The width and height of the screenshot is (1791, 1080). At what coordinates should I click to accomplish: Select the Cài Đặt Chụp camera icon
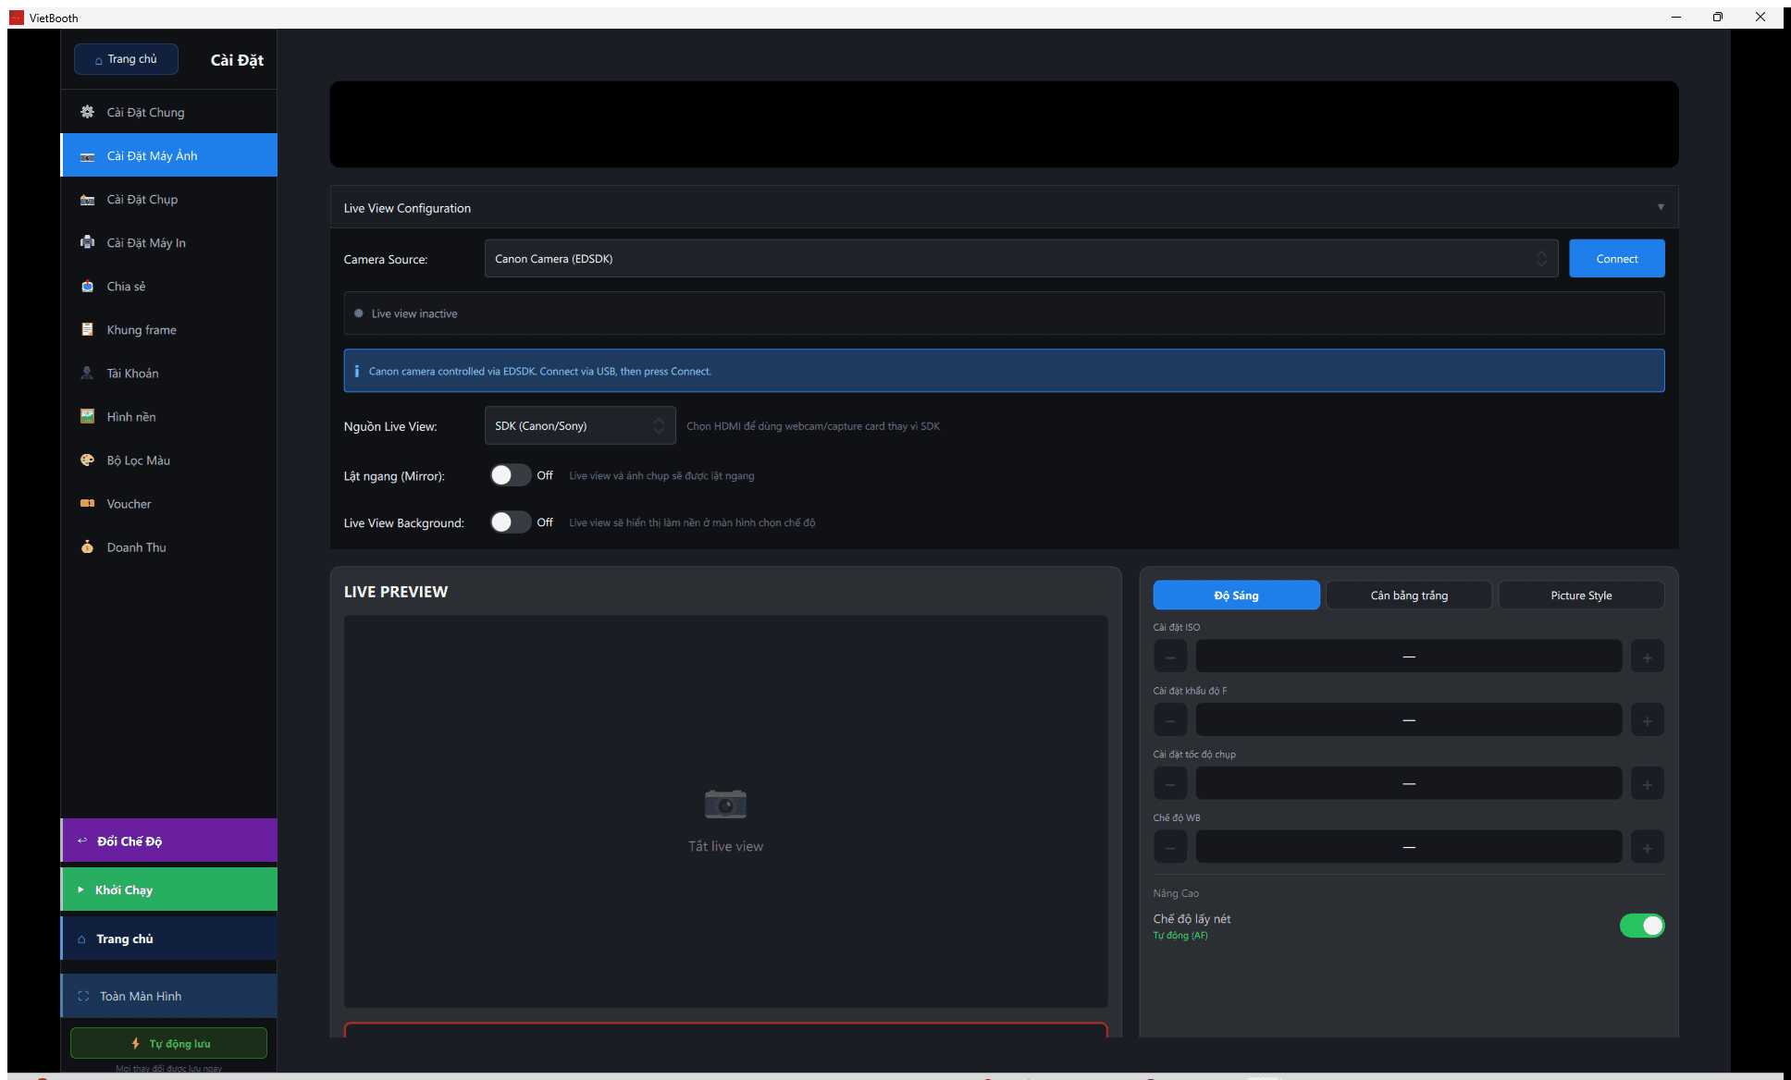(x=87, y=200)
